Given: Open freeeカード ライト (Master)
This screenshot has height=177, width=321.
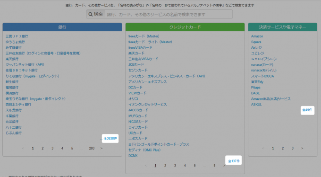Looking at the screenshot, I should point(150,42).
